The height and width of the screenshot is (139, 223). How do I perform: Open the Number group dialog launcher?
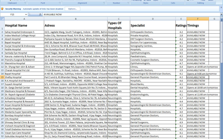(x=129, y=3)
